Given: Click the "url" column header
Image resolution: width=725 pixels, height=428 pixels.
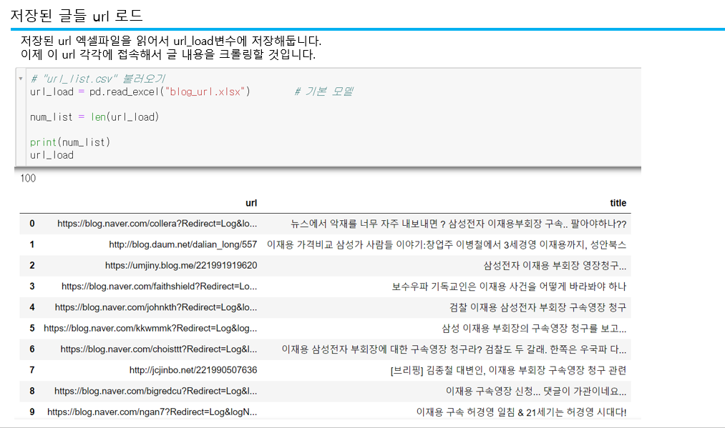Looking at the screenshot, I should click(251, 203).
